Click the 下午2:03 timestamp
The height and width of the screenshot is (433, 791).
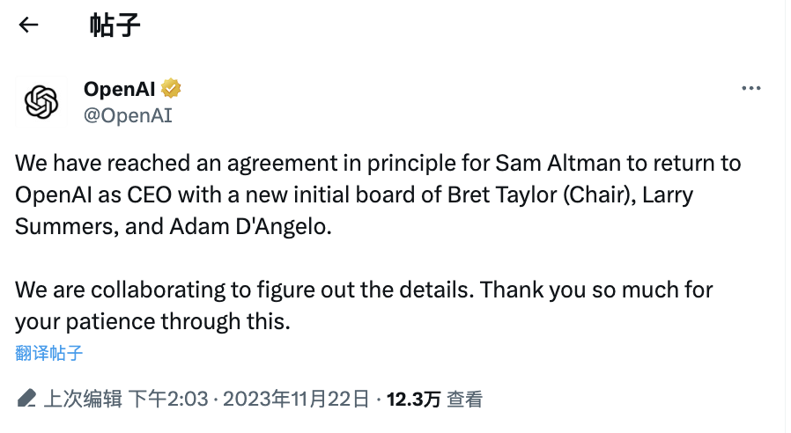point(169,399)
